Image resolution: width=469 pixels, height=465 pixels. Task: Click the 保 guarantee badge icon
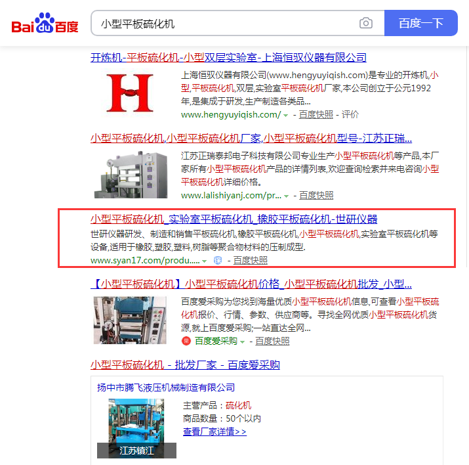(218, 260)
